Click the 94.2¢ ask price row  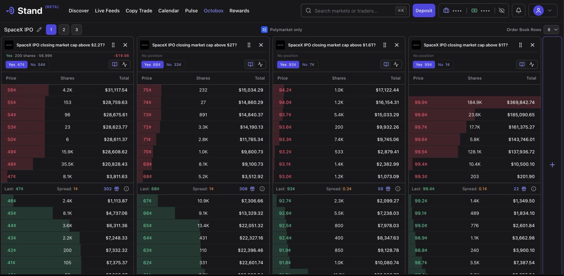click(x=339, y=90)
